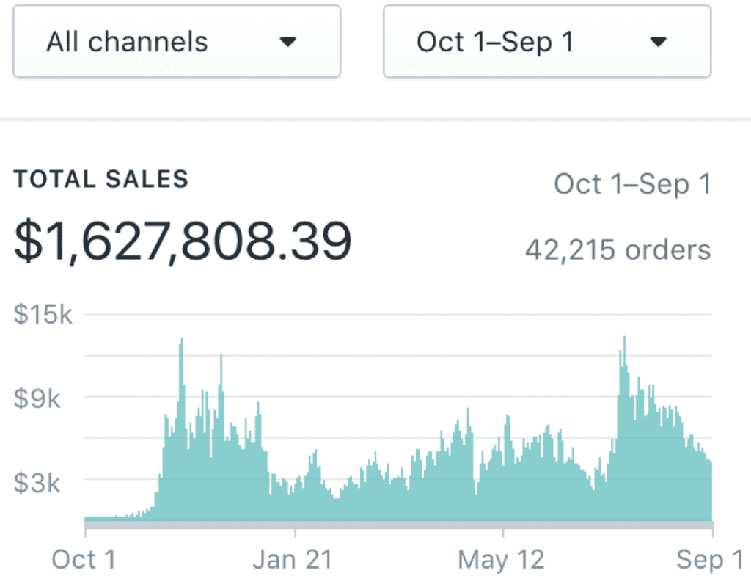Click the $3k y-axis label

tap(37, 483)
